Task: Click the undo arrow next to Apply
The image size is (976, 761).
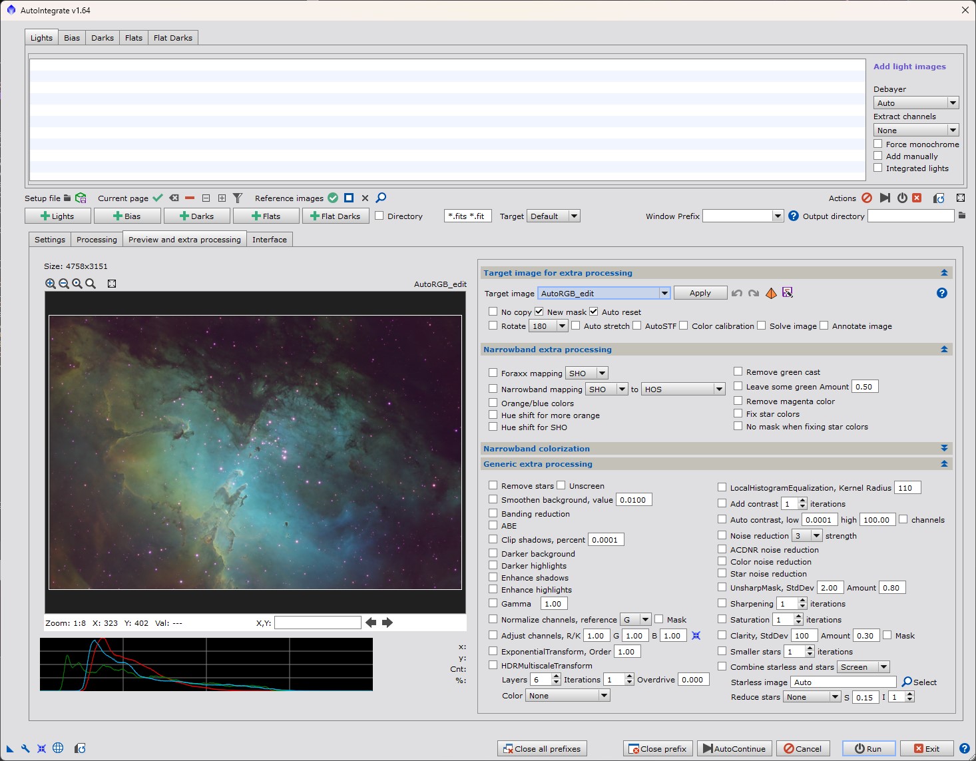Action: pyautogui.click(x=737, y=294)
